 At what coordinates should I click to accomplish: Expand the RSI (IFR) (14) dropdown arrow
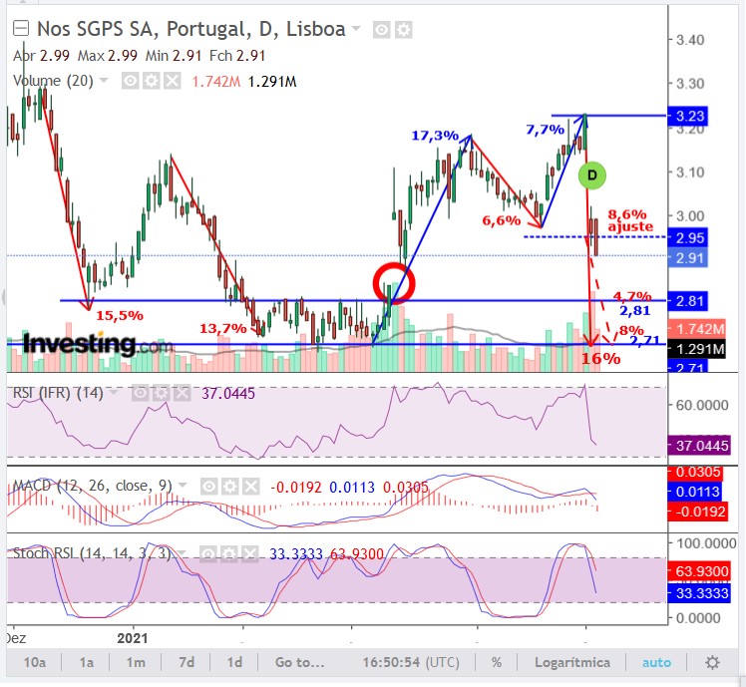coord(114,393)
